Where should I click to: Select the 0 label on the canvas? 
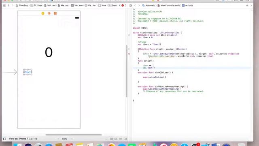pos(49,52)
